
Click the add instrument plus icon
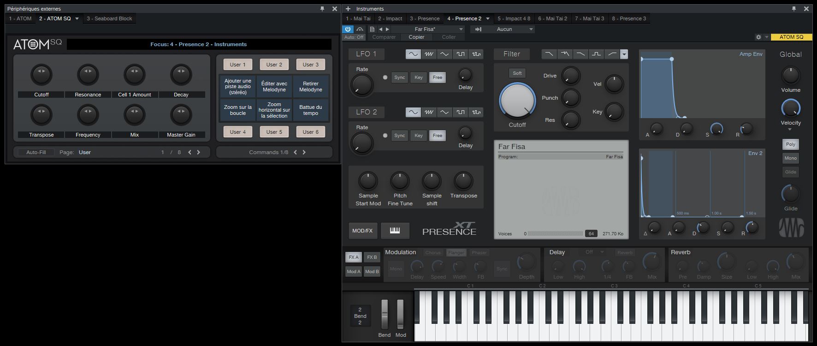click(x=348, y=9)
